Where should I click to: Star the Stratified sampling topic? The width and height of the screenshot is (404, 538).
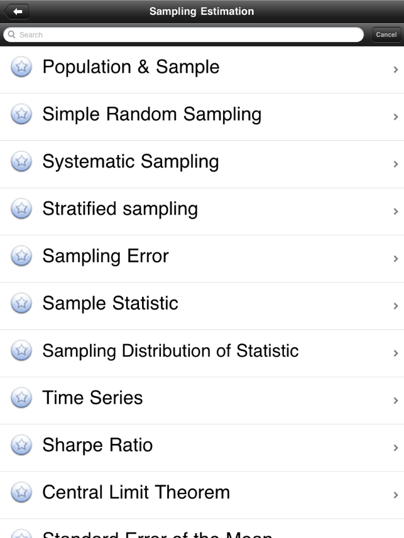(x=21, y=209)
